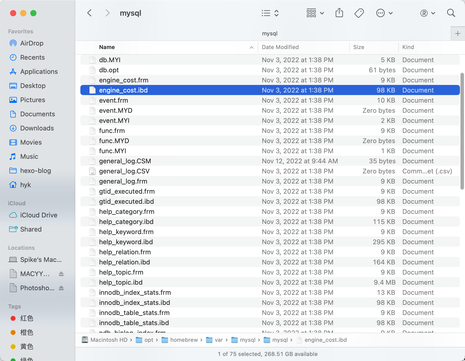Screen dimensions: 465x361
Task: Sort by Size column
Action: 359,47
